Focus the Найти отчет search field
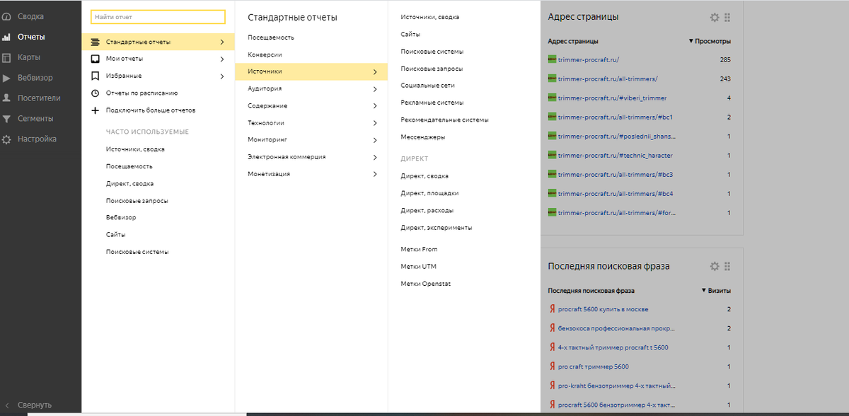This screenshot has width=849, height=416. (x=158, y=16)
